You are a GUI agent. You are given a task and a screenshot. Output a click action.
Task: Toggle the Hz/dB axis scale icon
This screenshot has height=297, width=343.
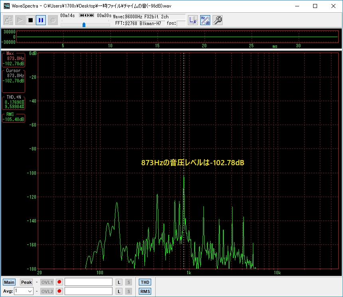[x=205, y=20]
